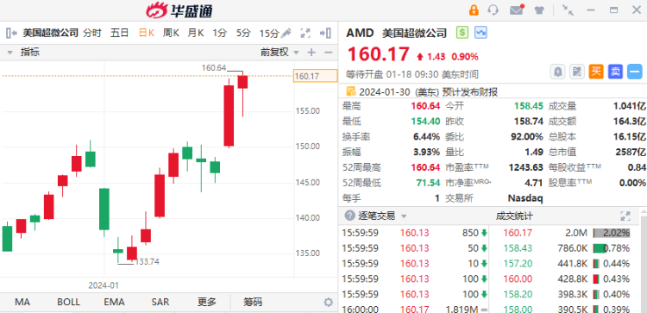The image size is (647, 313).
Task: Open customer service headset icon
Action: click(x=493, y=9)
